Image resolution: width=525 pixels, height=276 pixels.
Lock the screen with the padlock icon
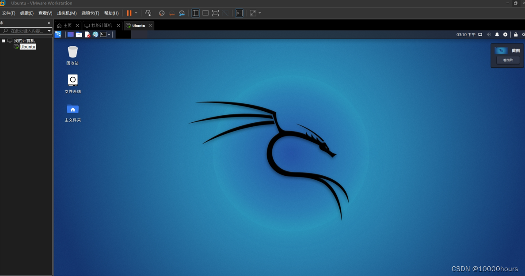point(516,34)
